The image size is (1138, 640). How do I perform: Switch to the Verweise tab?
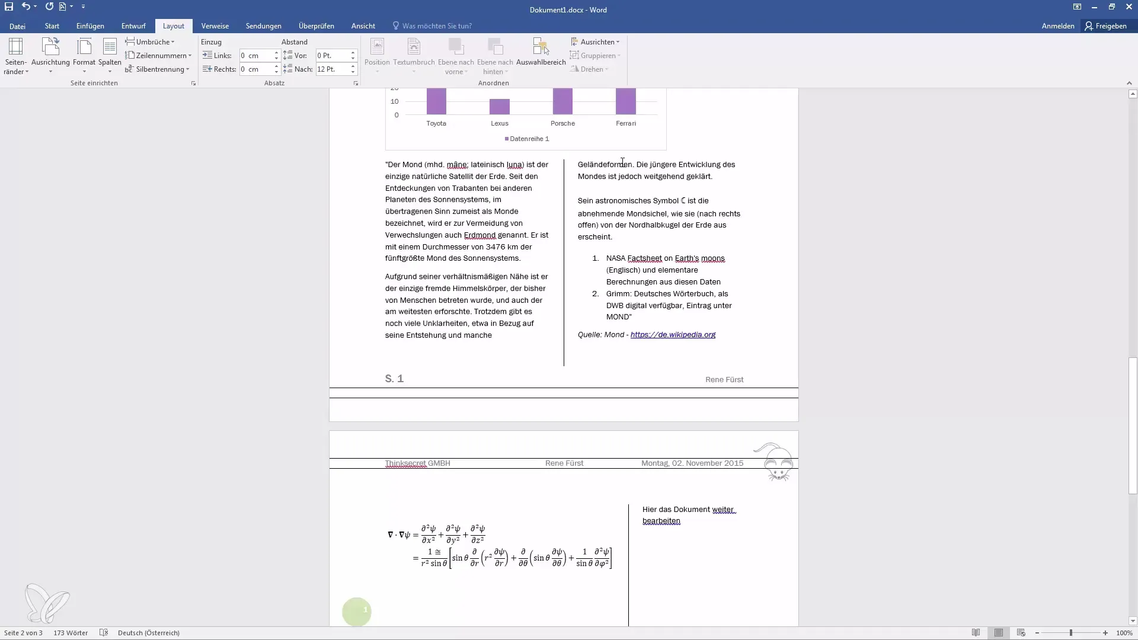coord(215,26)
